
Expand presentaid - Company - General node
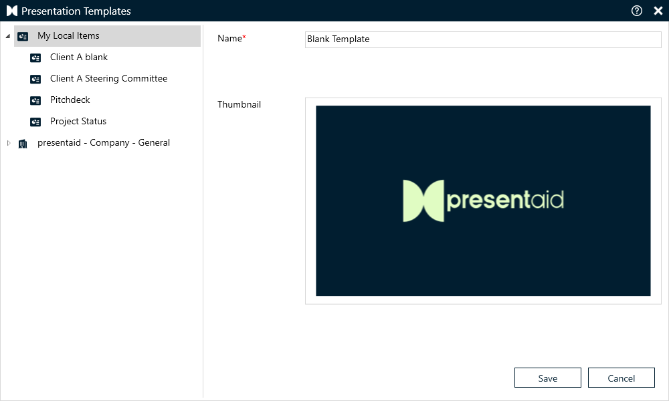[x=9, y=143]
